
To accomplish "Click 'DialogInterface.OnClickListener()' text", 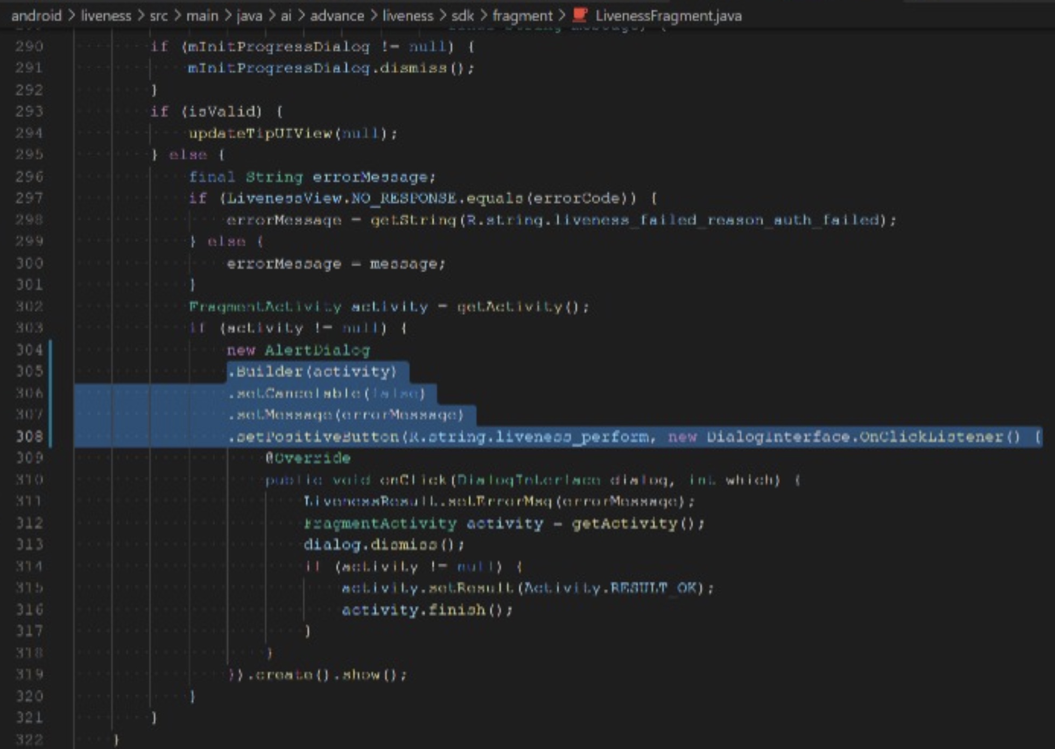I will [x=863, y=437].
